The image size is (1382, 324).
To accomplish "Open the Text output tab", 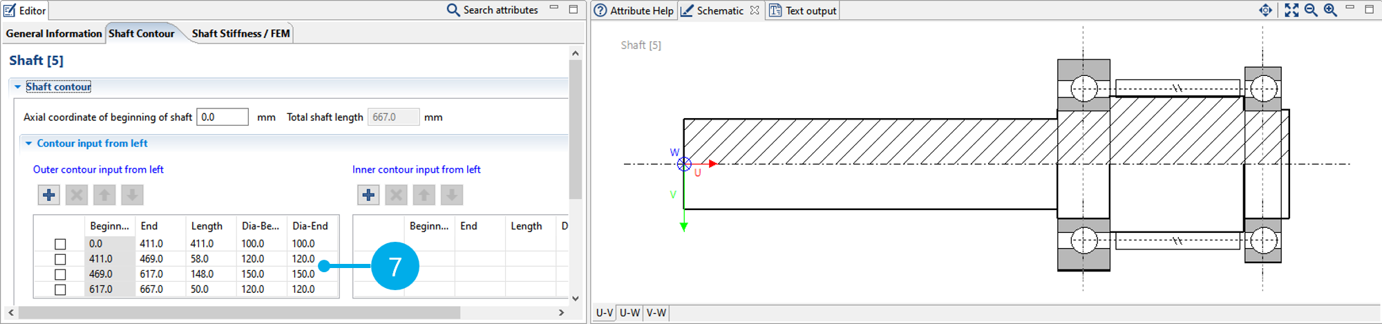I will click(803, 10).
